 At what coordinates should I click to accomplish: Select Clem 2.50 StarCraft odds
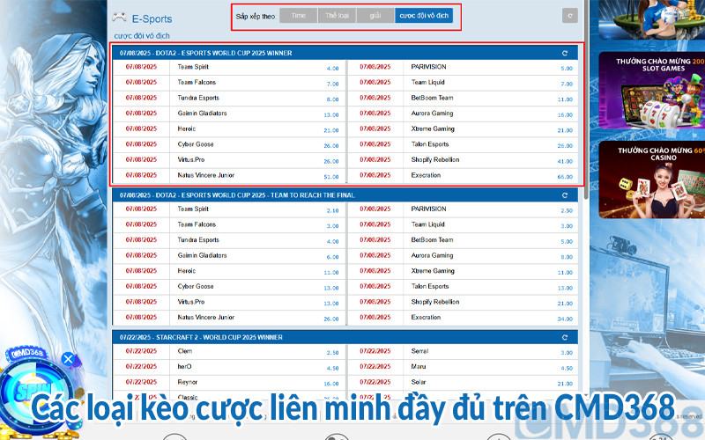click(x=332, y=353)
